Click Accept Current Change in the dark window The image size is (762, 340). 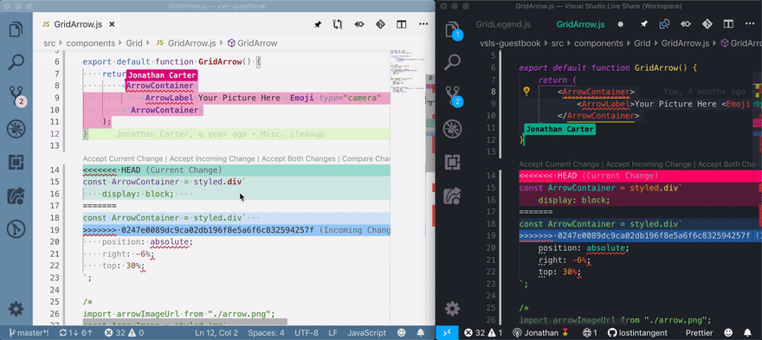pos(559,164)
